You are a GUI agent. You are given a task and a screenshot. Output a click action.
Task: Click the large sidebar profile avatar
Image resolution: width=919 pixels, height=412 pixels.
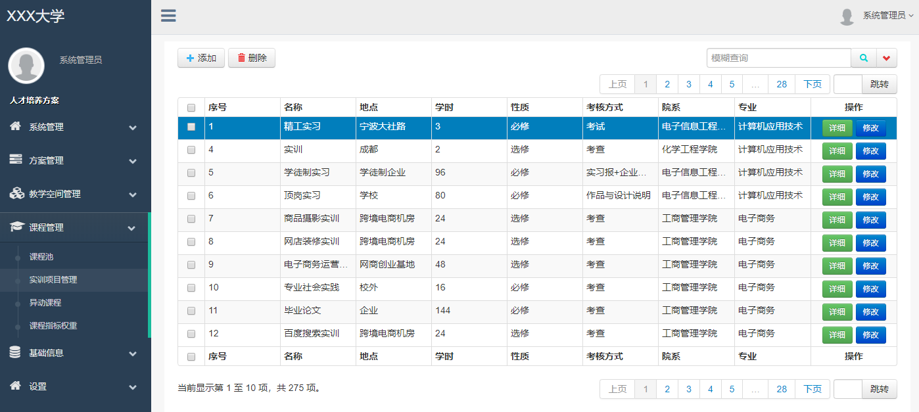tap(26, 65)
